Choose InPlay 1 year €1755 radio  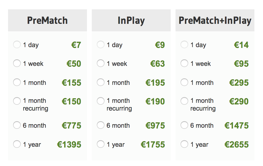[x=100, y=144]
